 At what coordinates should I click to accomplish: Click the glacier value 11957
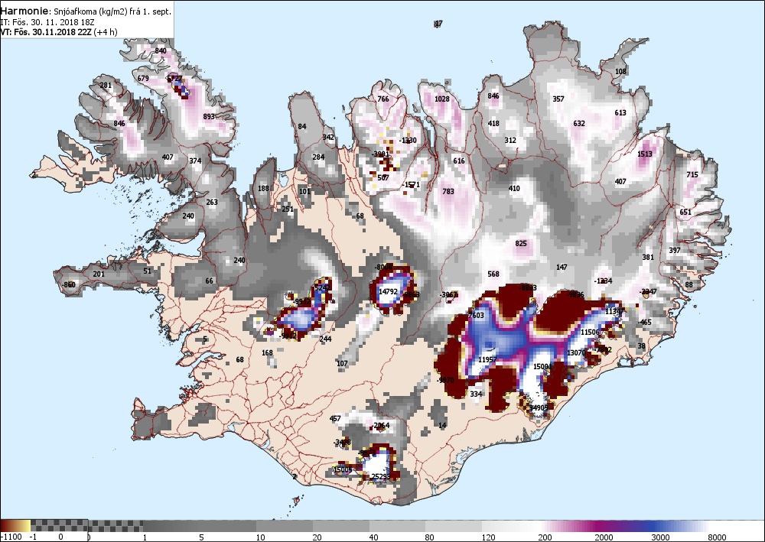point(487,360)
